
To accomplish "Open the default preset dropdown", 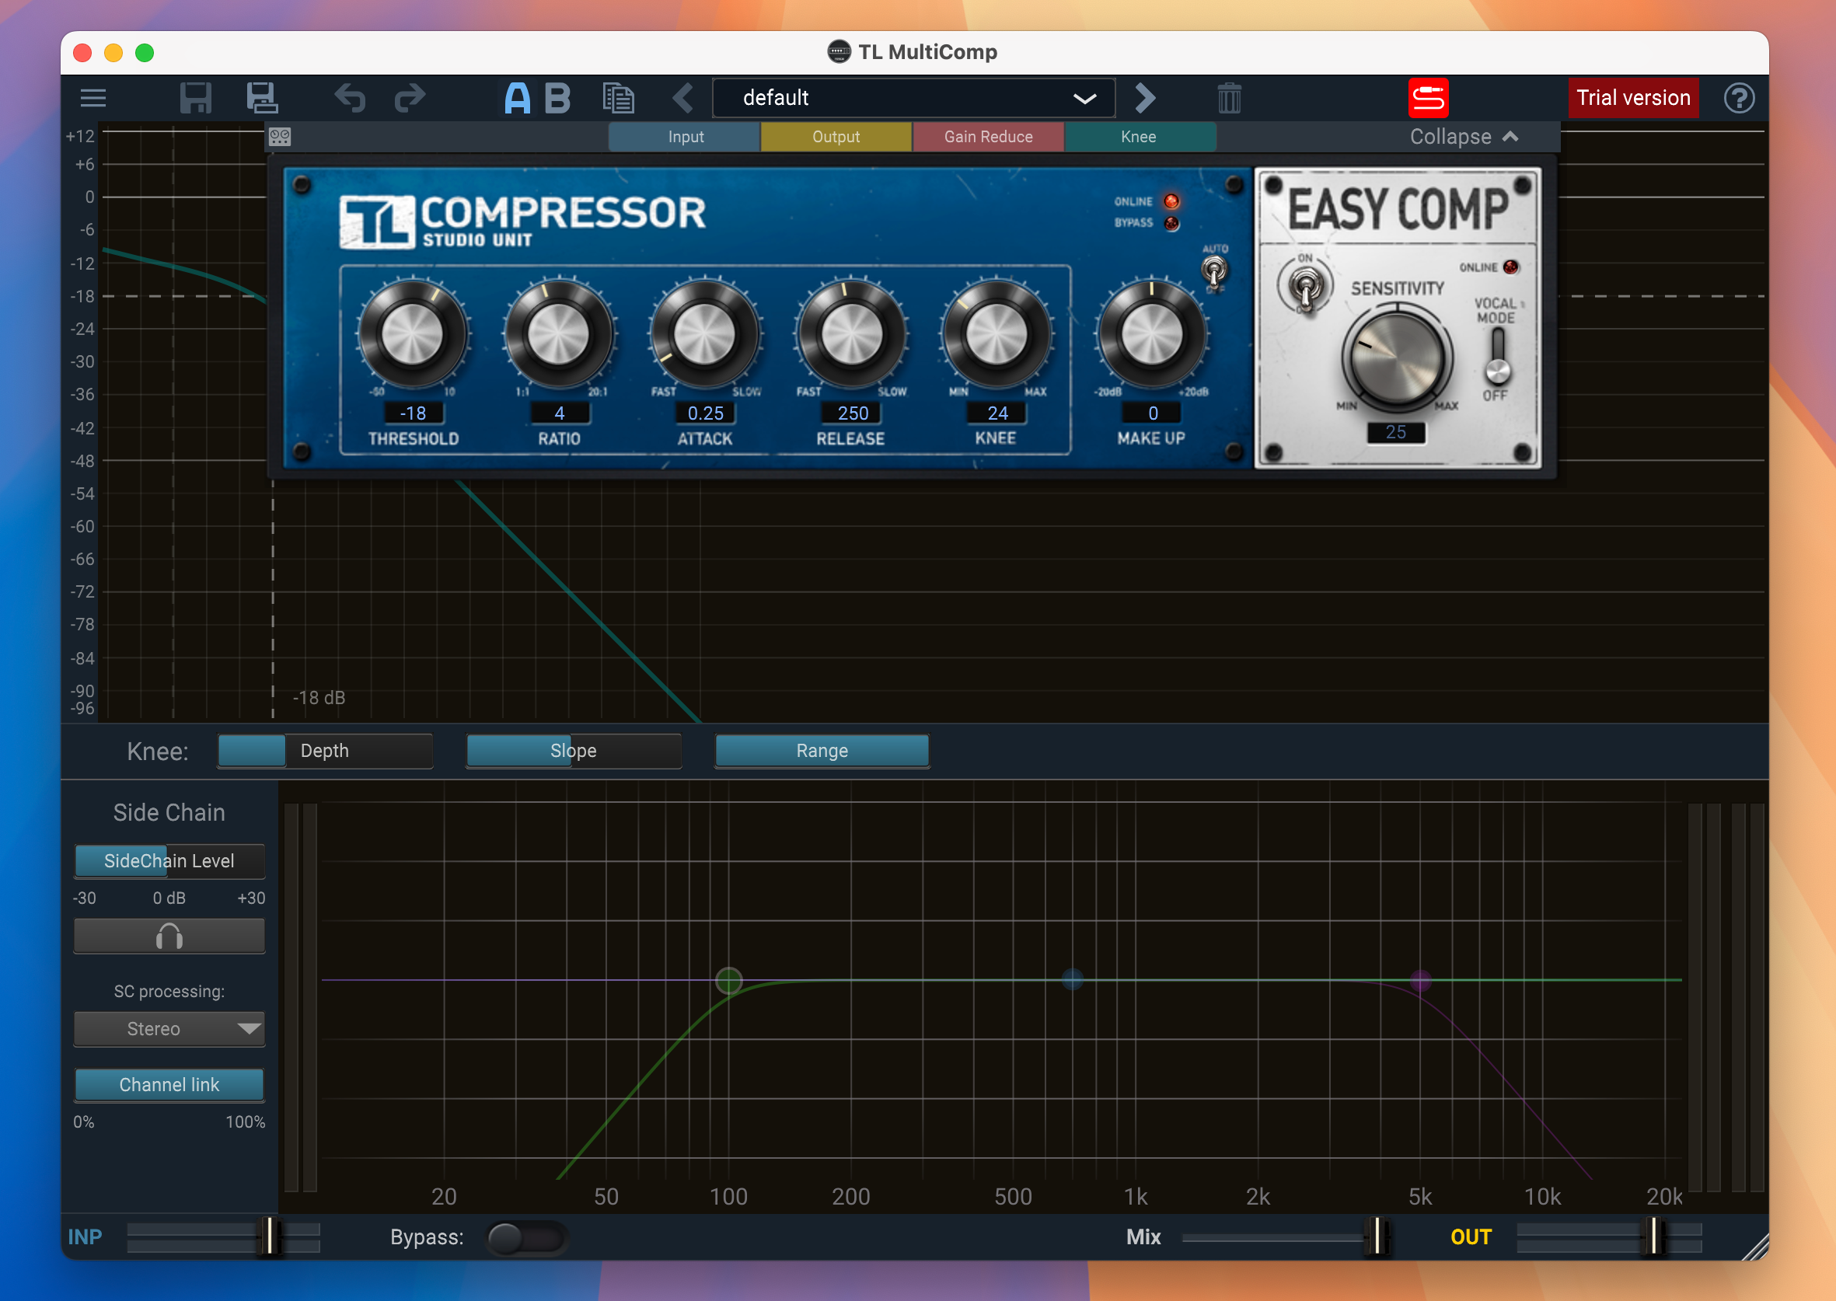I will pyautogui.click(x=913, y=98).
